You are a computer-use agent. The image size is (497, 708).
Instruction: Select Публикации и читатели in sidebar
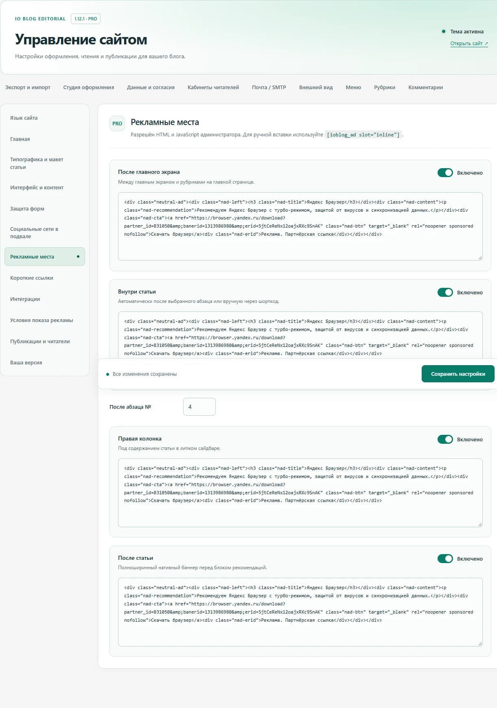[45, 342]
